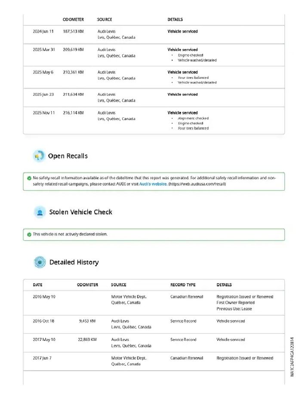The width and height of the screenshot is (308, 399).
Task: Click the Stolen Vehicle Check siren icon
Action: [40, 212]
